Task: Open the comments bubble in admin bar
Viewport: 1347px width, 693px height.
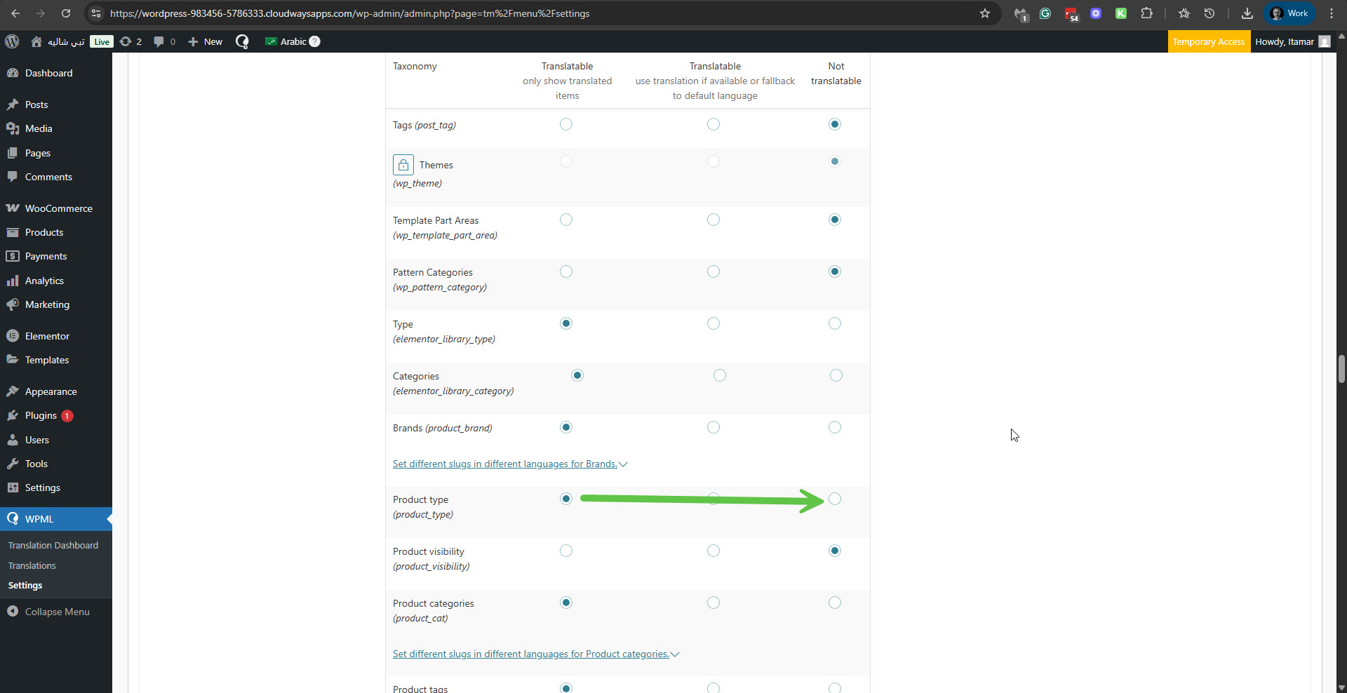Action: click(x=164, y=41)
